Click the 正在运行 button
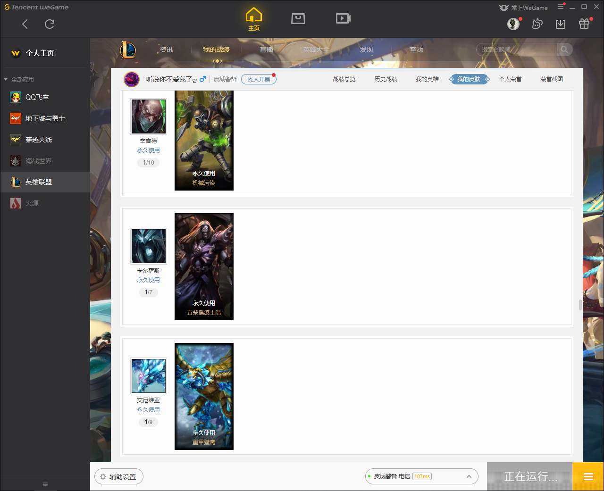Screen dimensions: 604x491 click(x=529, y=476)
